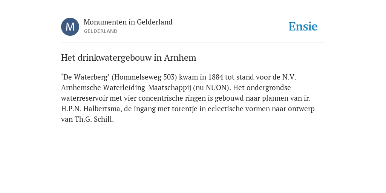Click the year 1884 in the text
386x193 pixels.
(216, 77)
